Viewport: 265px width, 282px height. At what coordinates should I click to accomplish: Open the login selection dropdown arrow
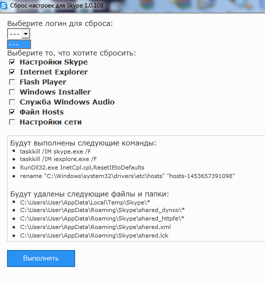point(26,33)
